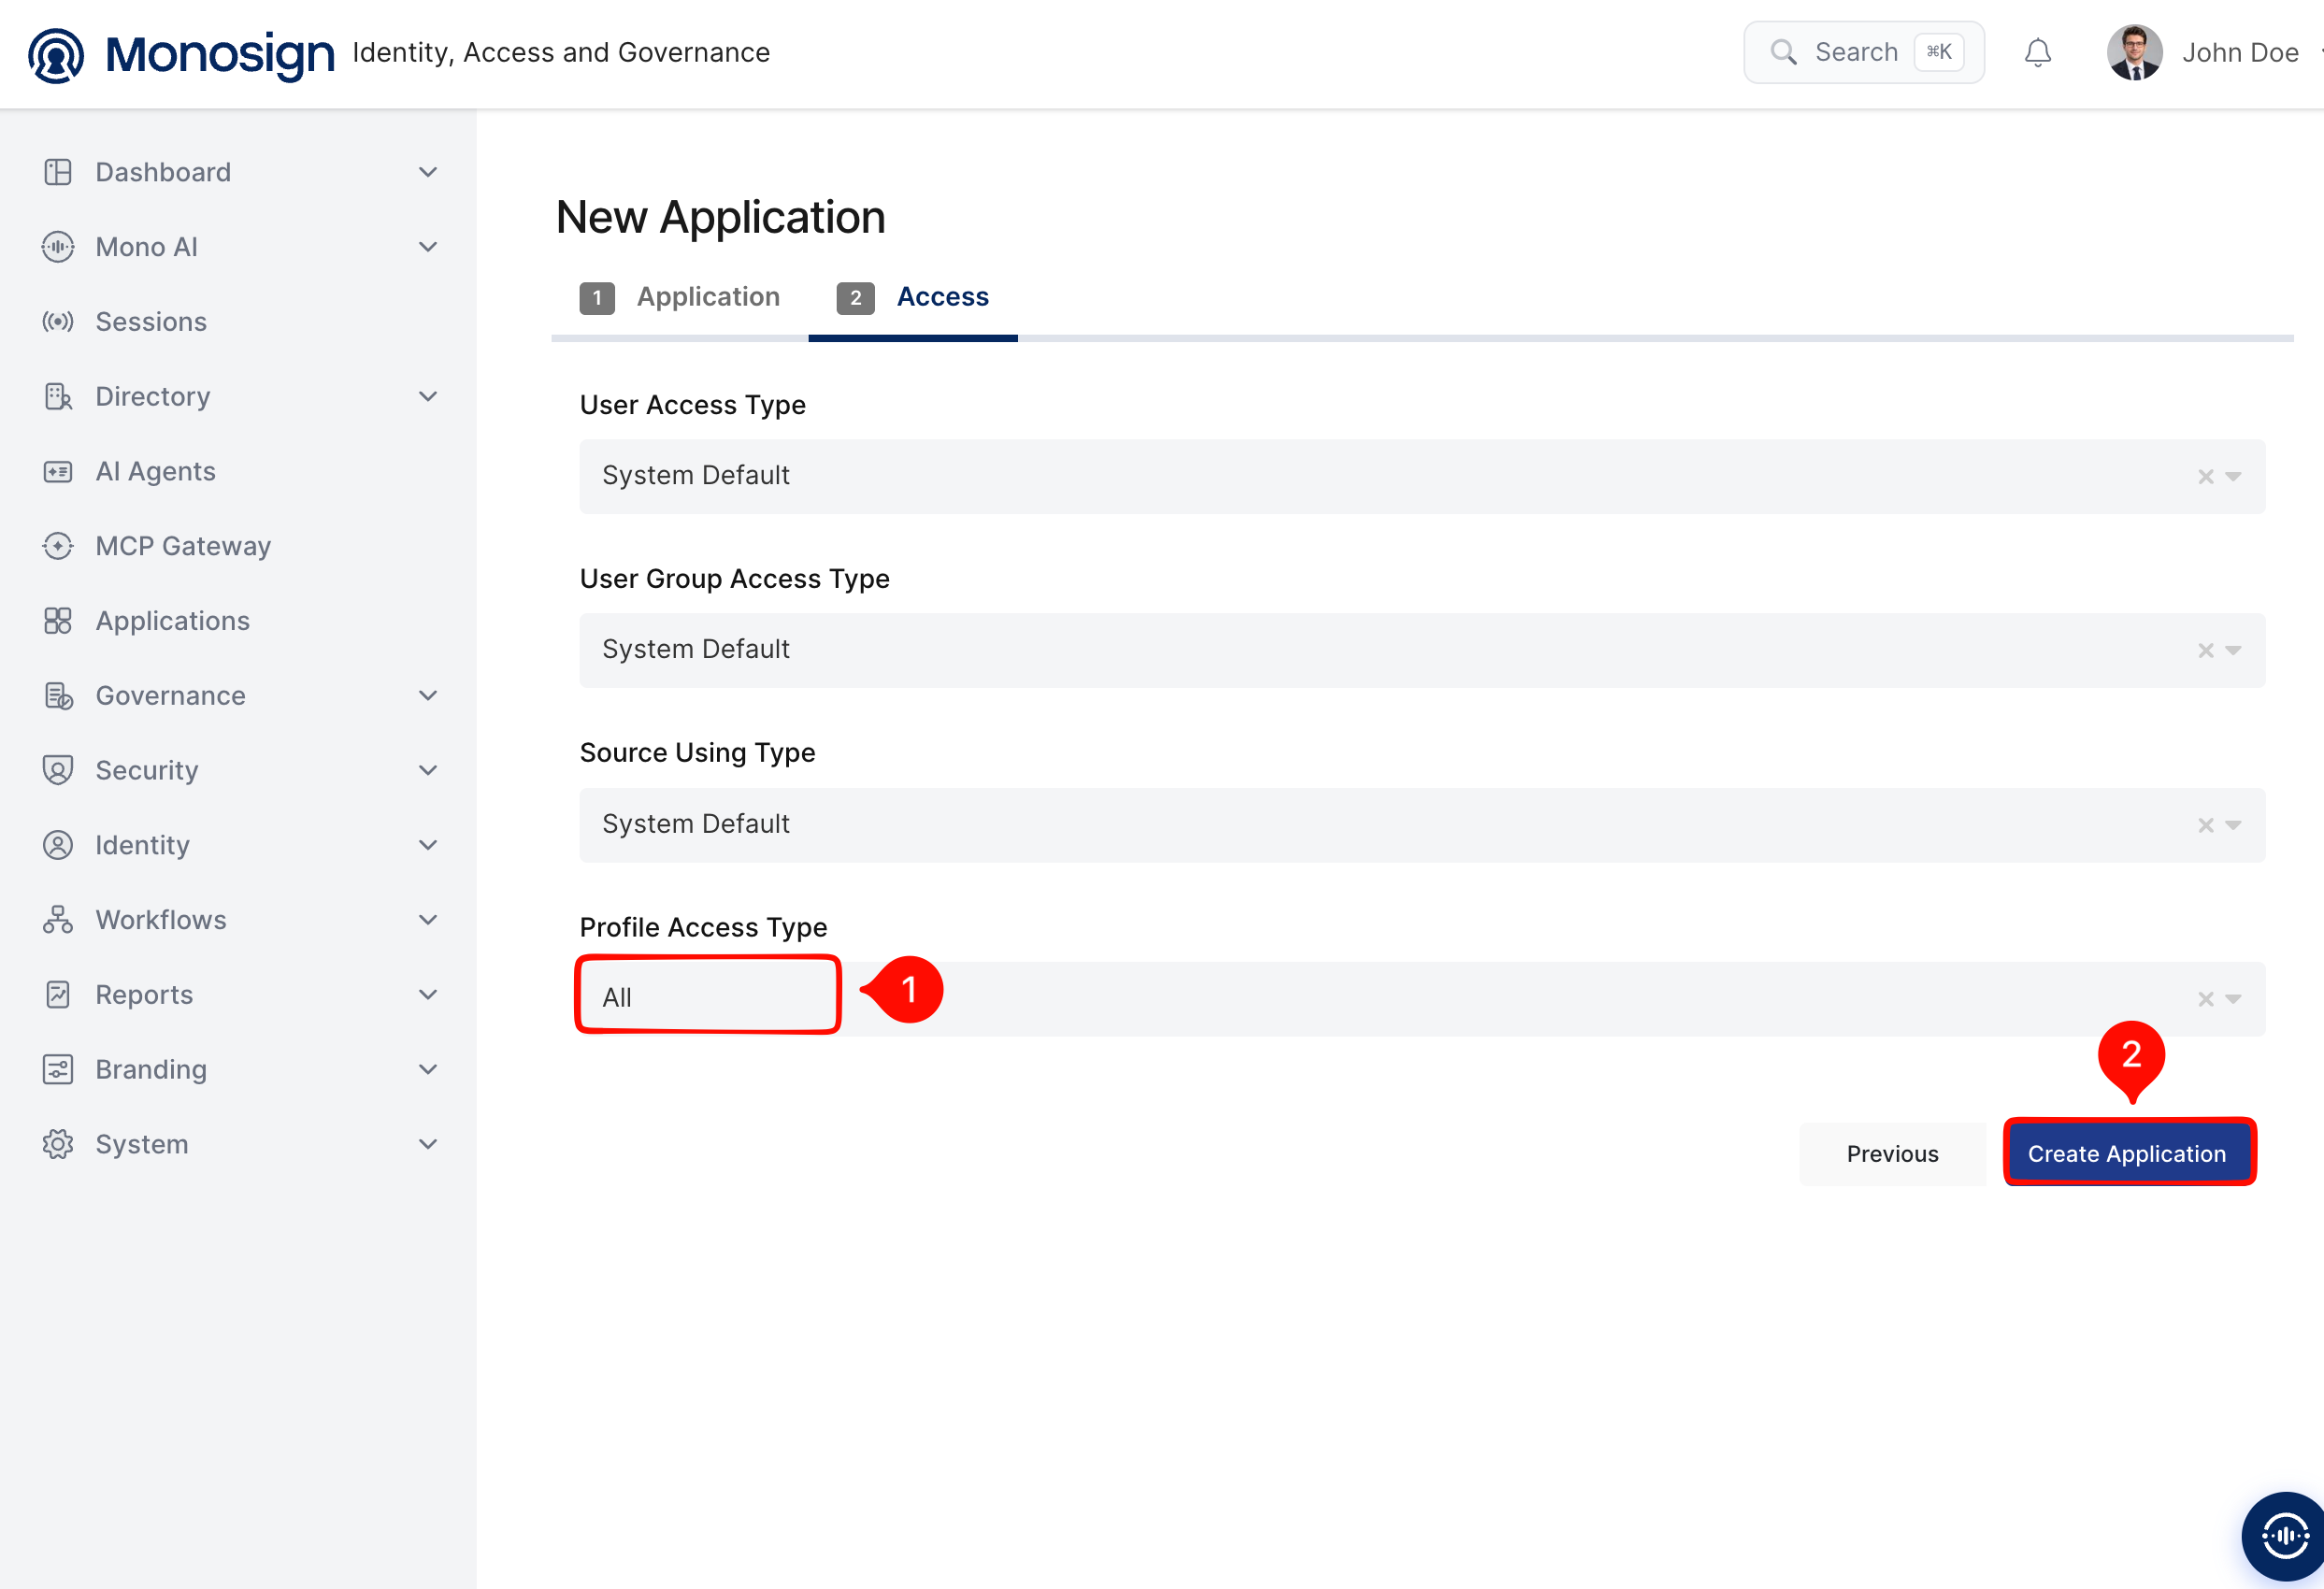The height and width of the screenshot is (1589, 2324).
Task: Click the Branding sliders icon
Action: tap(58, 1070)
